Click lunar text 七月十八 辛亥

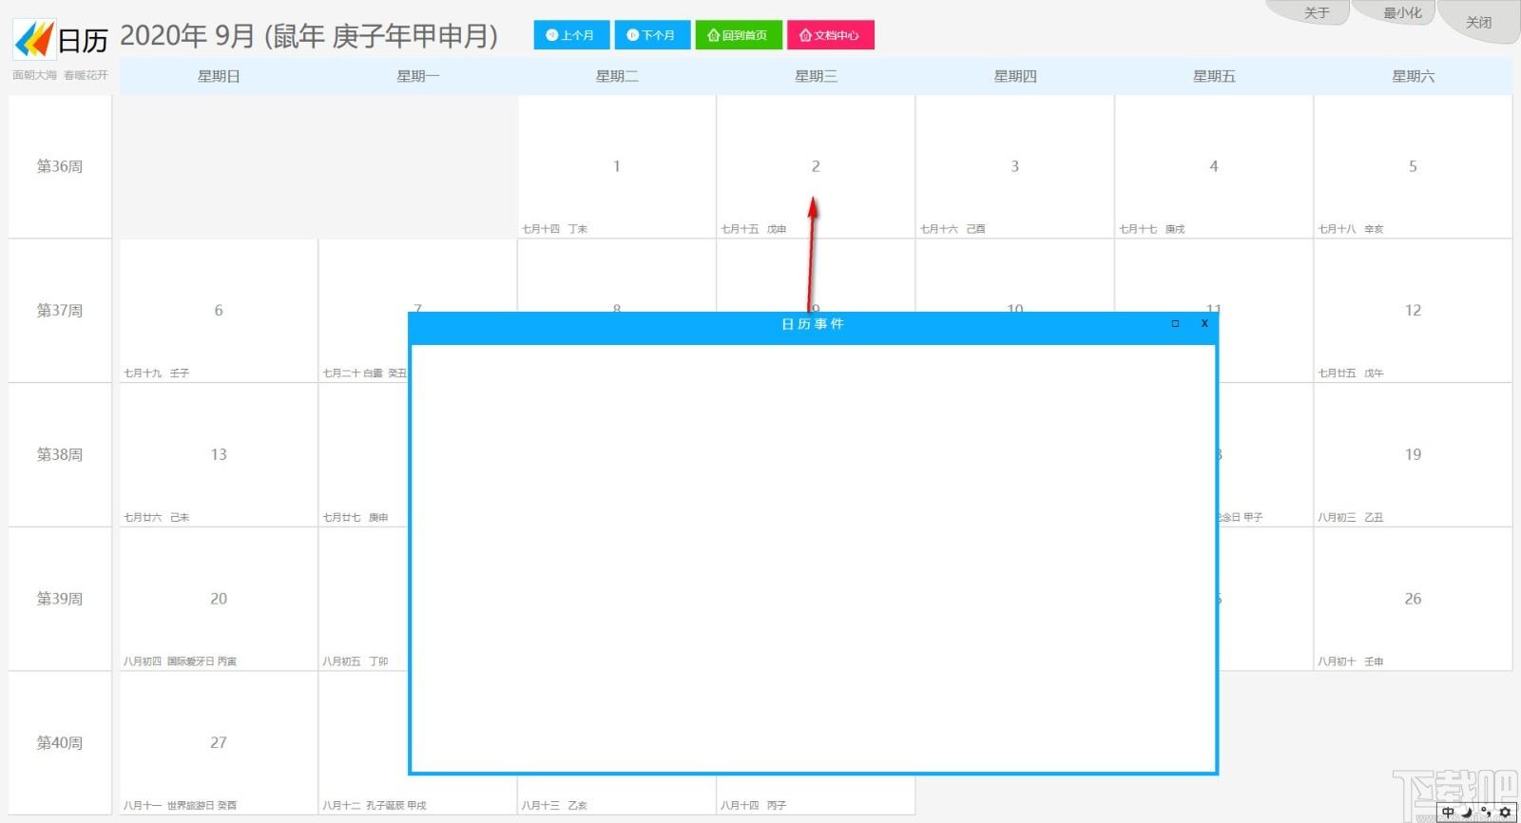pos(1351,229)
